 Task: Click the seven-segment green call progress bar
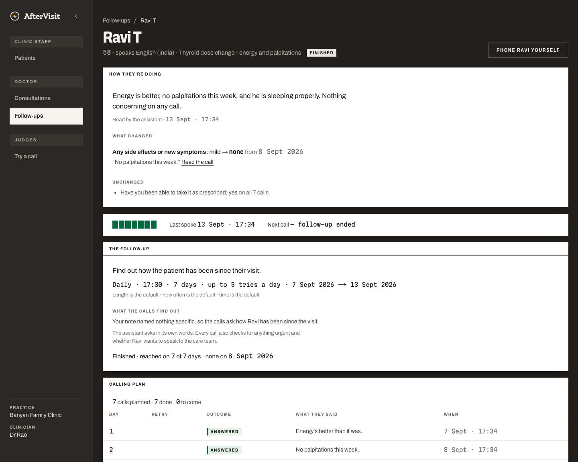134,225
